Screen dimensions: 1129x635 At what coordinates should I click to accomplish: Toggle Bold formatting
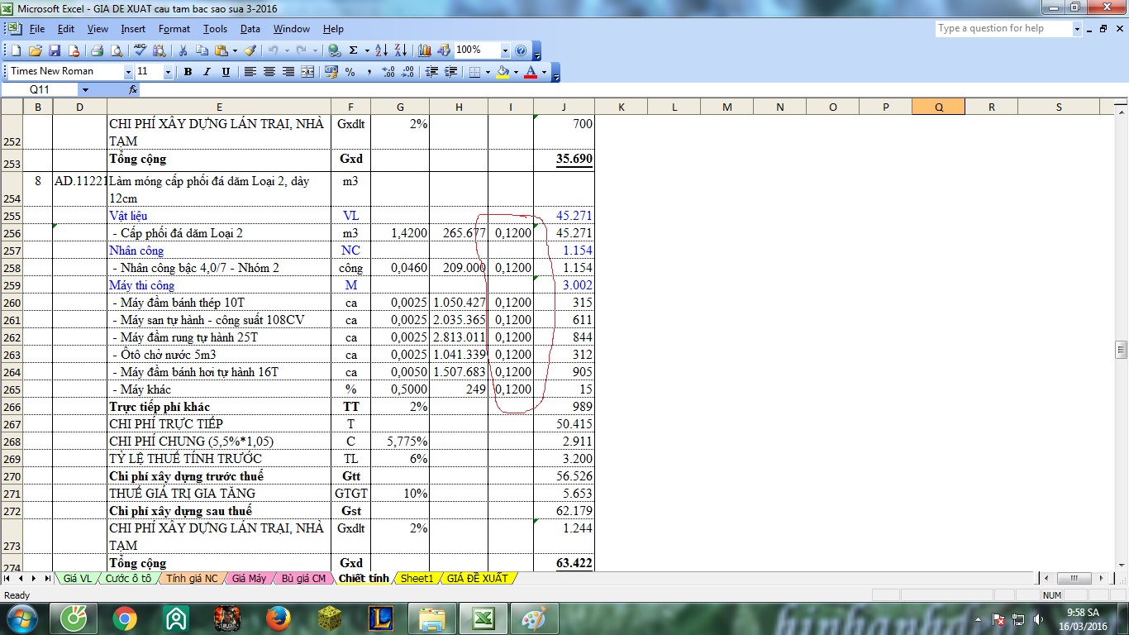pos(188,72)
